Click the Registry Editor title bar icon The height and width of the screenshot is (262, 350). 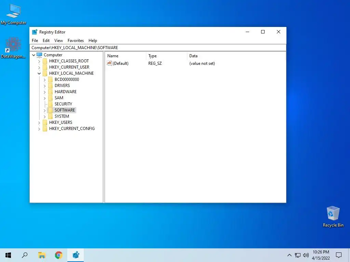pyautogui.click(x=35, y=32)
